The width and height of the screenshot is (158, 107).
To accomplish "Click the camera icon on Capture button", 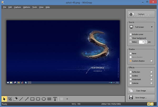I will tap(131, 14).
